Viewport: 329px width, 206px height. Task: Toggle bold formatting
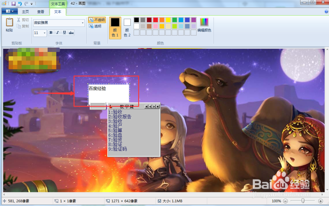[x=51, y=33]
